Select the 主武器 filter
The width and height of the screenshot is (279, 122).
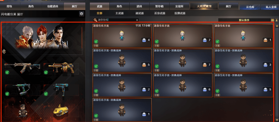[119, 13]
